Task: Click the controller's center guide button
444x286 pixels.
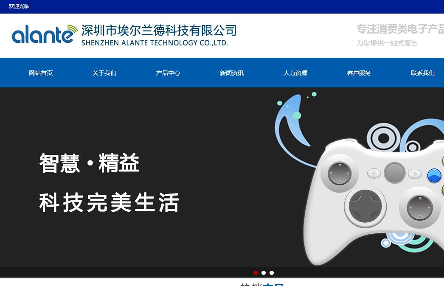Action: pyautogui.click(x=394, y=173)
